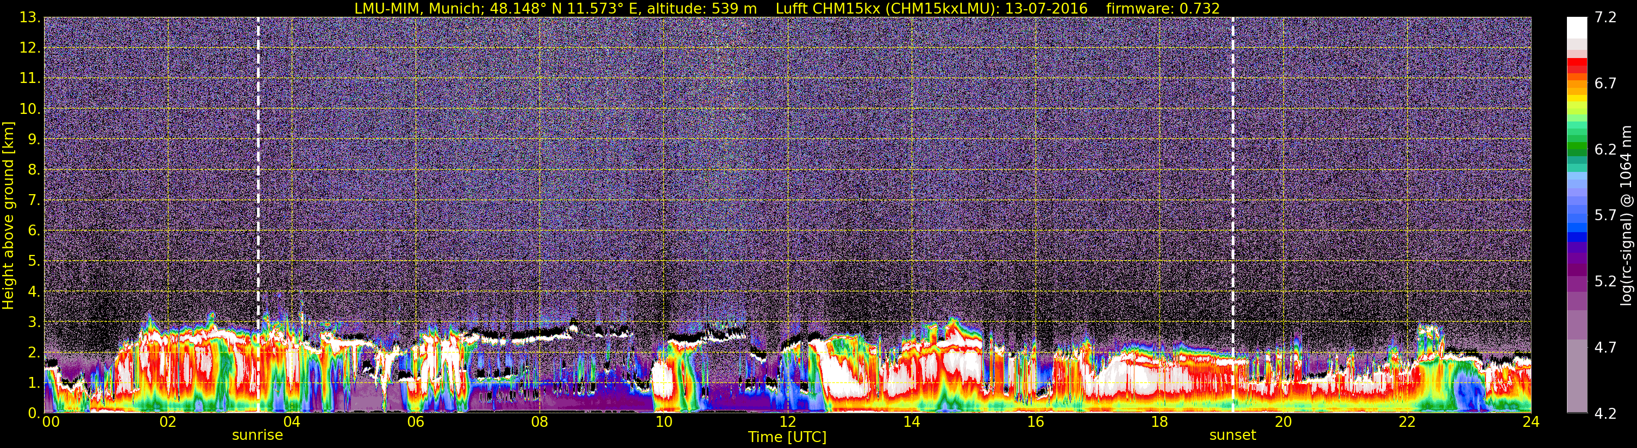Screen dimensions: 1637x448
Task: Click the 4.2 value at the colorbar bottom
Action: click(x=1605, y=414)
